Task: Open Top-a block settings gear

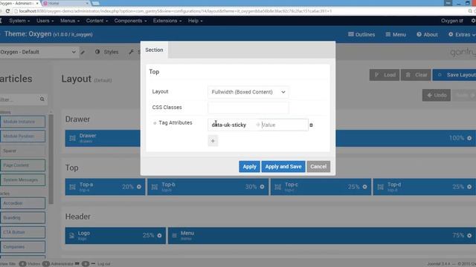Action: tap(139, 187)
